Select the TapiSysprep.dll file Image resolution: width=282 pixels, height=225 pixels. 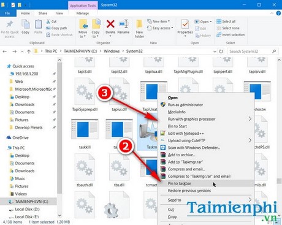tap(85, 94)
